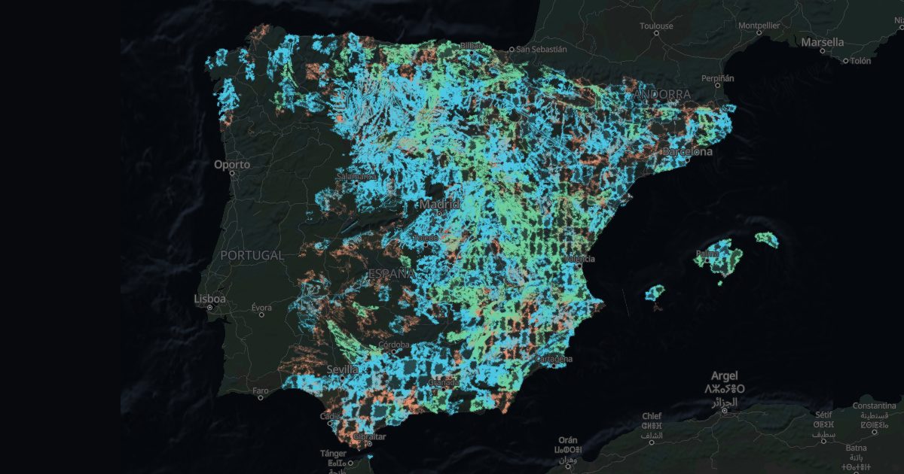Select the Córdoba city label
Screen dimensions: 904x474
(394, 345)
